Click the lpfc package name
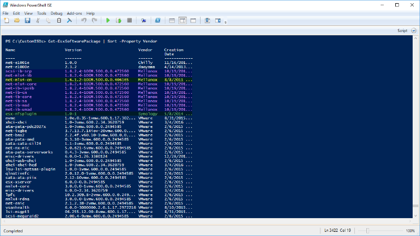Image resolution: width=420 pixels, height=236 pixels. click(x=10, y=195)
